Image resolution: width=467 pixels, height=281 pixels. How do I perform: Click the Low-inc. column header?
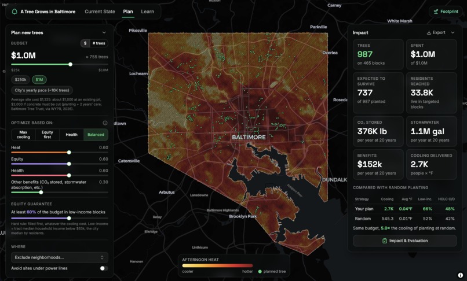425,199
